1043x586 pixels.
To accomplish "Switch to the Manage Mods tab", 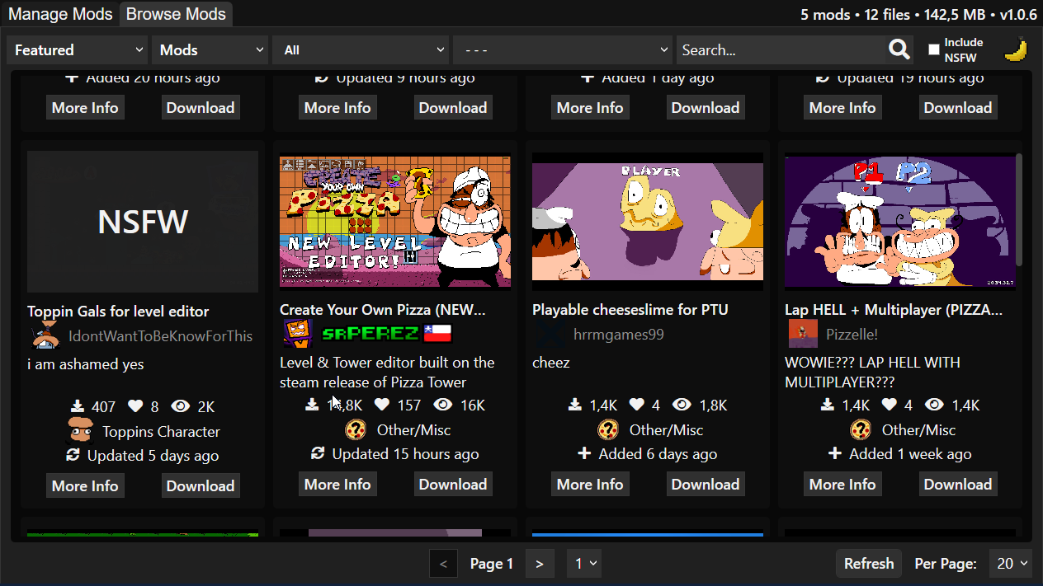I will 59,14.
